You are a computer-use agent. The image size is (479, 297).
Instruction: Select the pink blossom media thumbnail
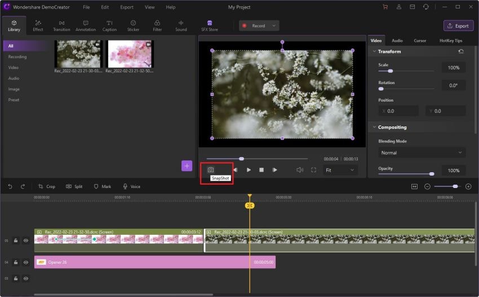click(x=130, y=54)
